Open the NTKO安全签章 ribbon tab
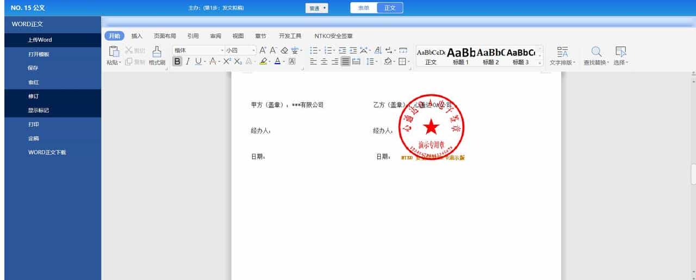The width and height of the screenshot is (696, 280). pyautogui.click(x=333, y=36)
